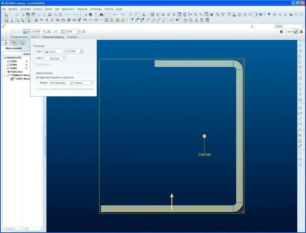Click the datum plane tool in right toolbar
This screenshot has height=233, width=306.
300,113
